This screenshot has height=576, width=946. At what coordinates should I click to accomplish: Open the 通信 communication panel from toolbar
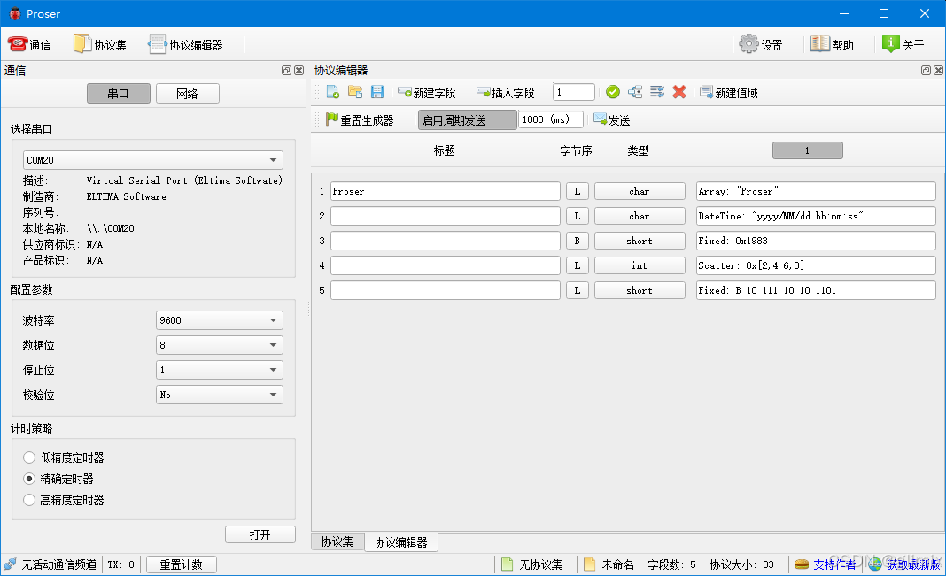29,44
